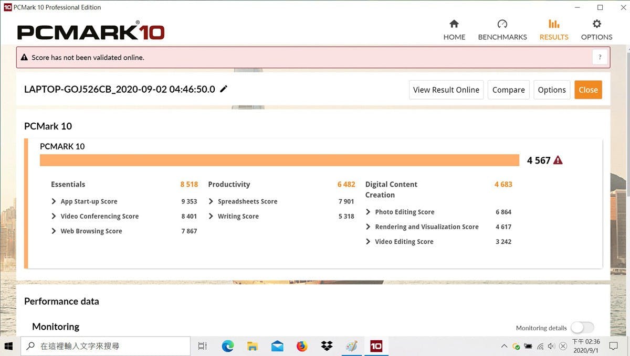Open File Explorer from taskbar

(253, 346)
